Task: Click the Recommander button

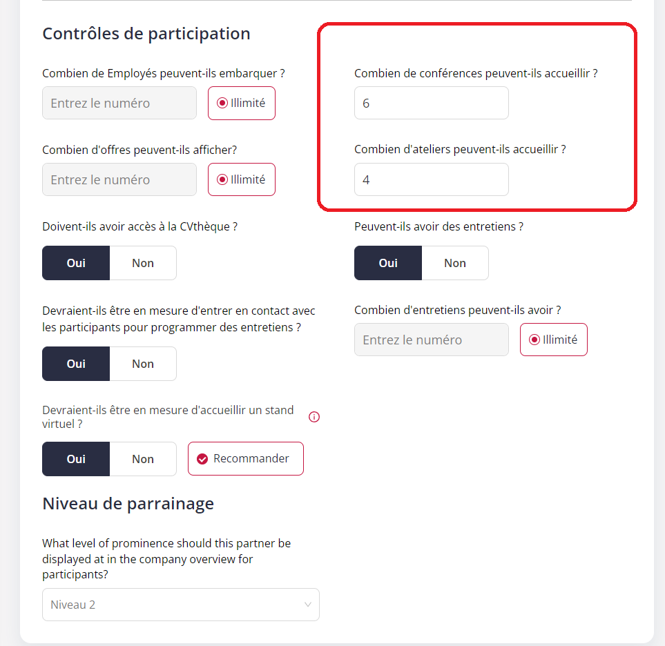Action: click(246, 459)
